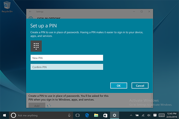Show hidden tray icons chevron
This screenshot has width=179, height=119.
coord(131,115)
